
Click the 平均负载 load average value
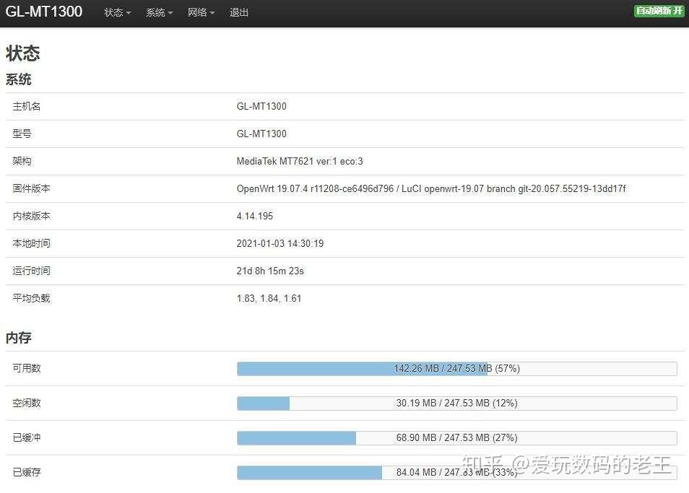tap(268, 298)
